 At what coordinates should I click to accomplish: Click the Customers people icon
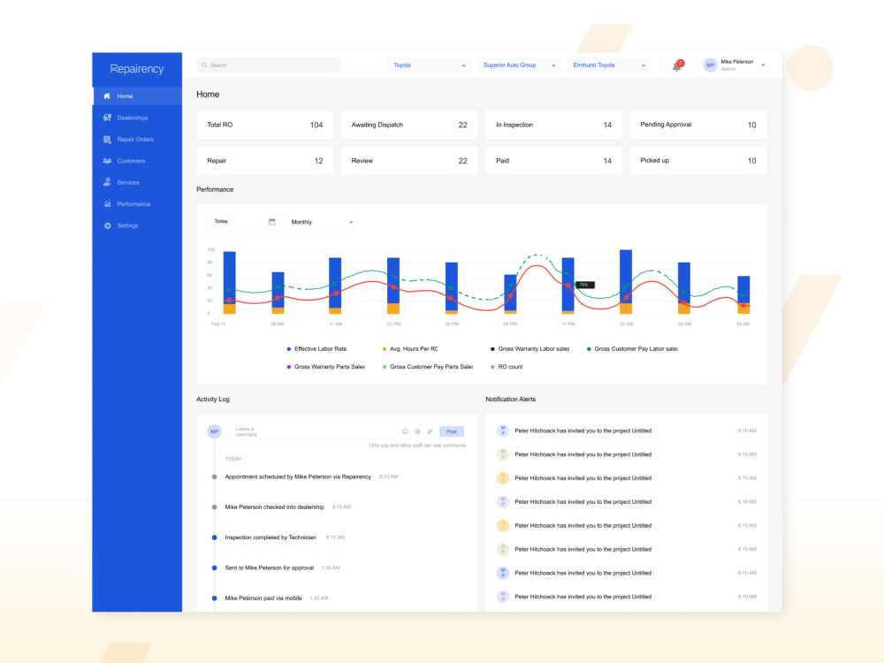tap(107, 161)
